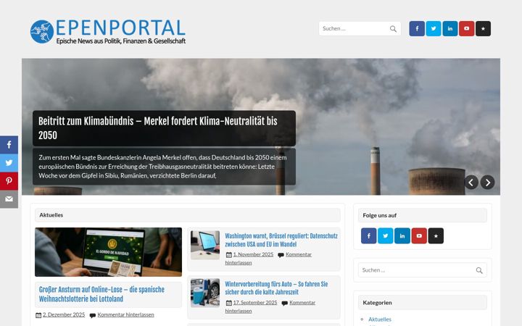Viewport: 522px width, 326px height.
Task: Open the Merkel Klima-Neutralität slider headline
Action: click(x=158, y=128)
